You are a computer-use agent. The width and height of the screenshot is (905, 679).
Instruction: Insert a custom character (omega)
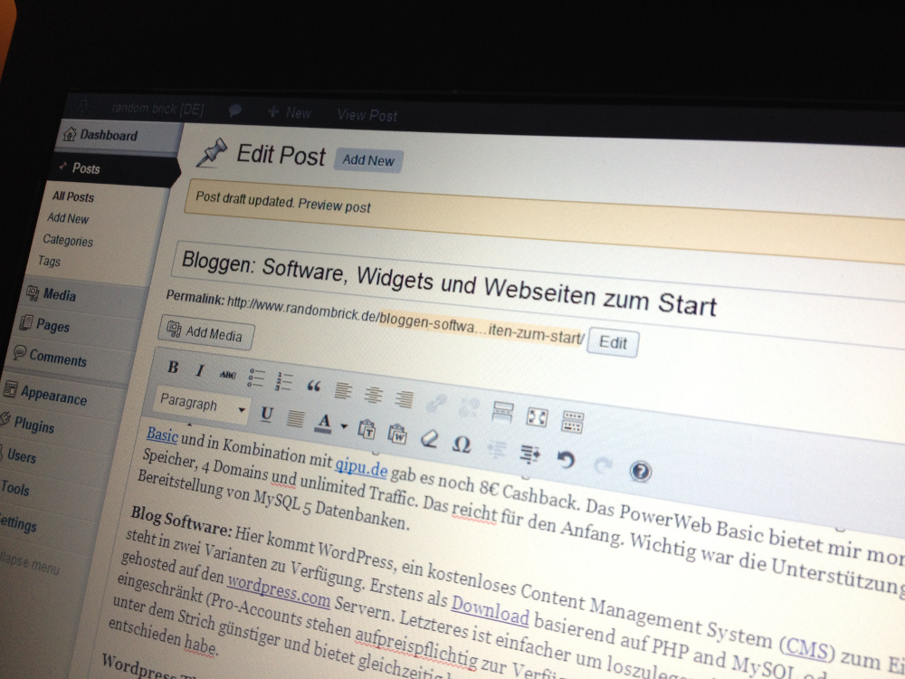point(462,445)
